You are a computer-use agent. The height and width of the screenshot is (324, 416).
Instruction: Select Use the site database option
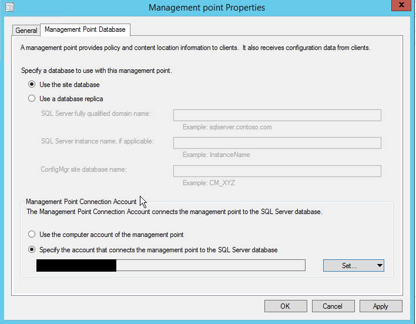pyautogui.click(x=32, y=85)
